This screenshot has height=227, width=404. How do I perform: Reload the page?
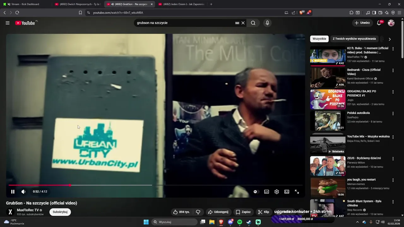point(17,13)
